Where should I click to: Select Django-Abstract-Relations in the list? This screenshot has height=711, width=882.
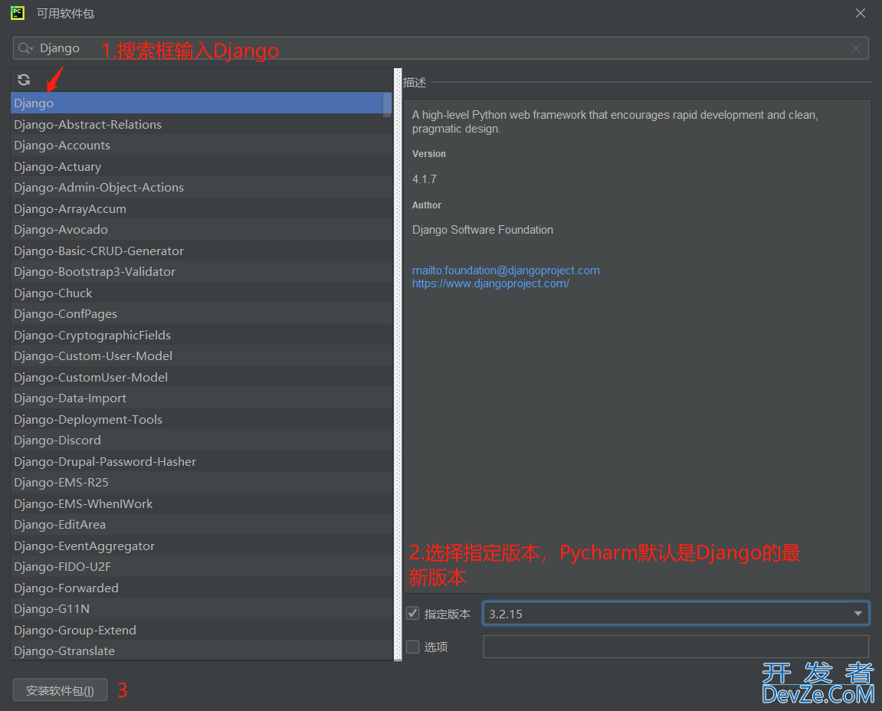point(201,124)
